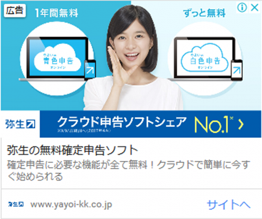Click the smartphone icon beside the white laptop
Viewport: 262px width, 219px height.
(x=237, y=70)
